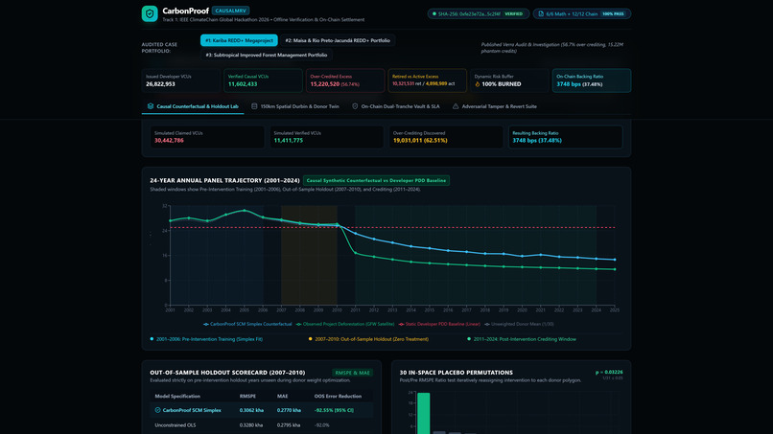The width and height of the screenshot is (773, 434).
Task: Open the Causal Counterfactual & Holdout Lab tab
Action: coord(193,106)
